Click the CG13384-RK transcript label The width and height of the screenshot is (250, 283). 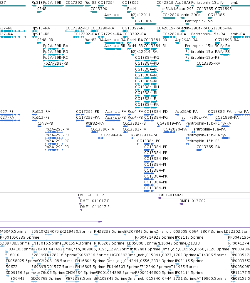pyautogui.click(x=147, y=104)
